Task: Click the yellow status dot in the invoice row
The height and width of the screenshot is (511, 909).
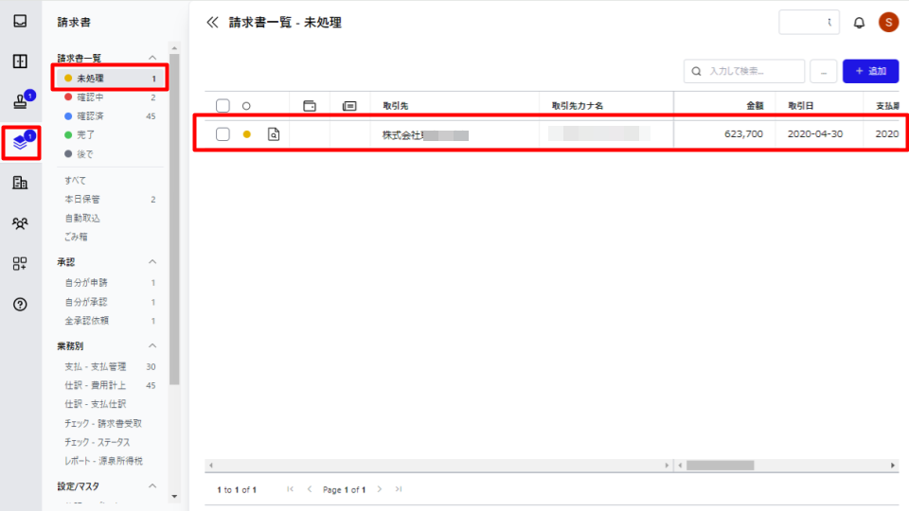Action: pos(247,134)
